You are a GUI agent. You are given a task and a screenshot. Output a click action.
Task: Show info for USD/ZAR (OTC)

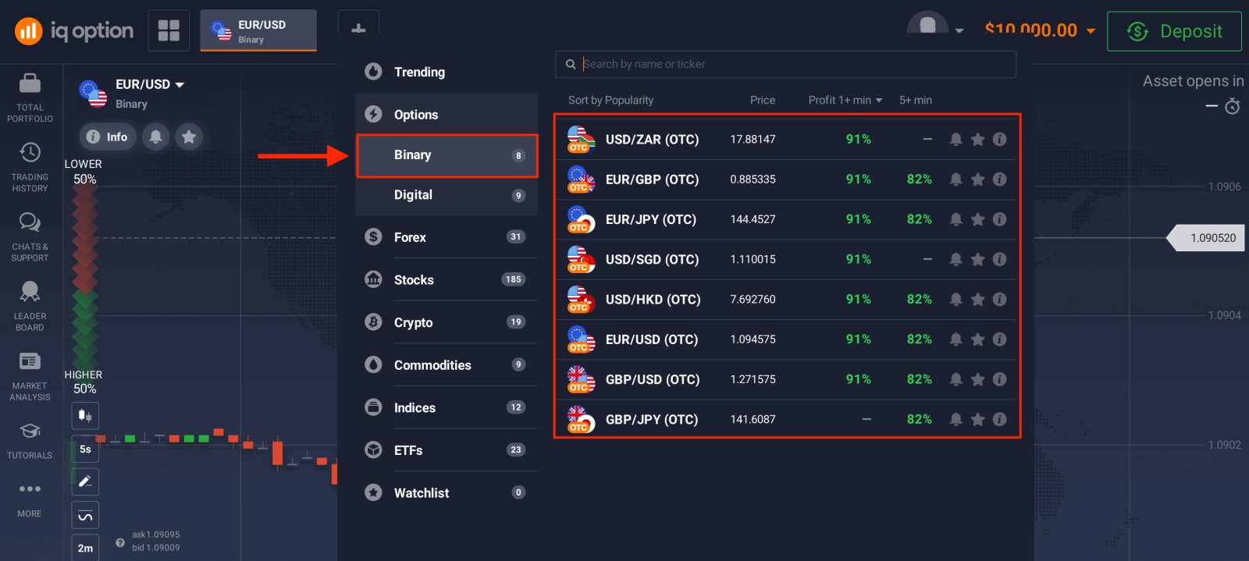pyautogui.click(x=999, y=139)
